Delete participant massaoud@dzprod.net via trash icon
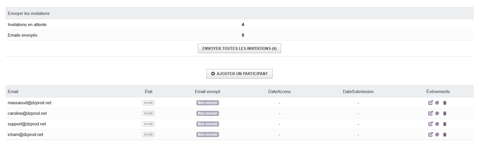Viewport: 479px width, 150px height. (x=445, y=103)
